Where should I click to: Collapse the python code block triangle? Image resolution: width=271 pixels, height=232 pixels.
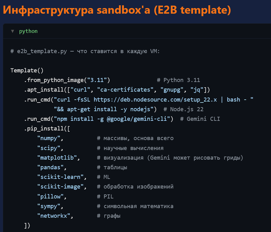pos(12,31)
